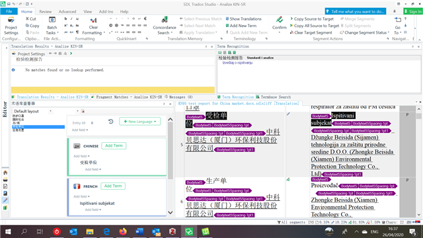Open Project Settings in Translation Results pane
This screenshot has width=423, height=238.
[x=28, y=54]
